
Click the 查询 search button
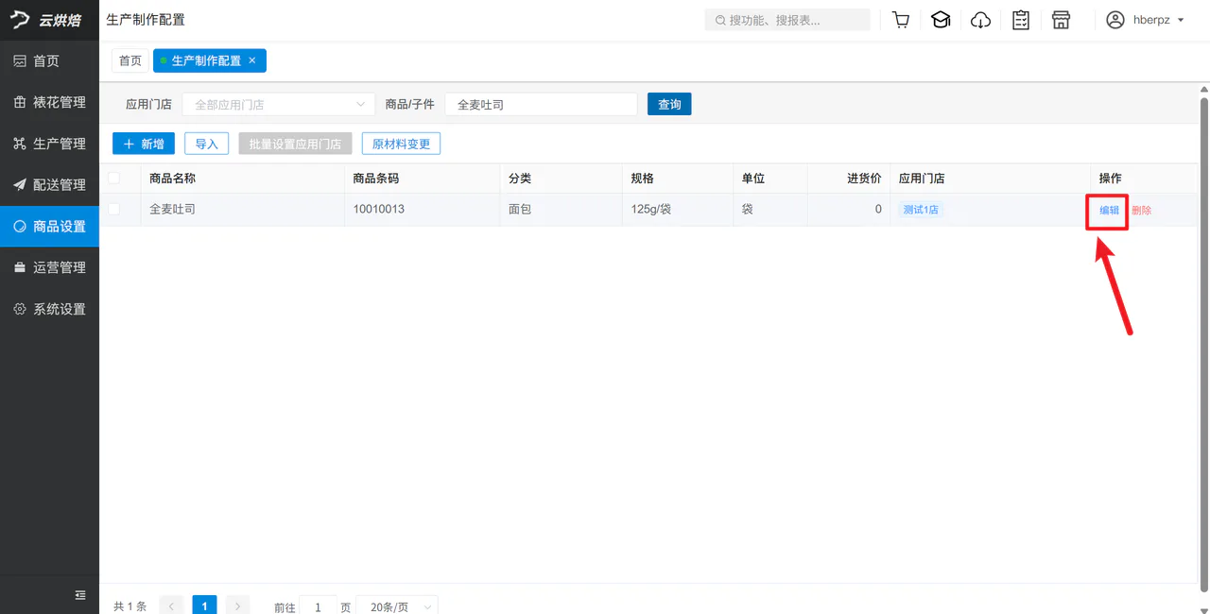[x=669, y=104]
